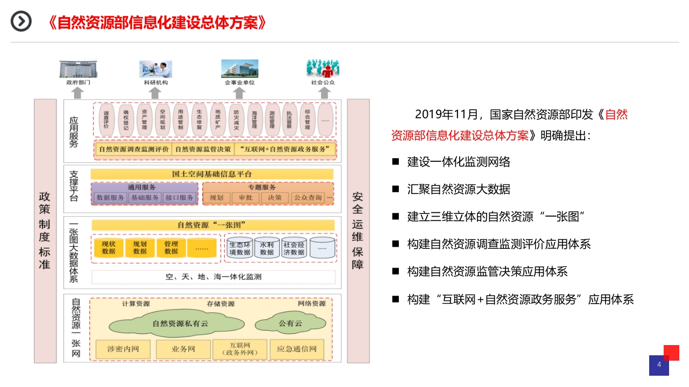Select the 政策制度标准 vertical pink panel
Image resolution: width=689 pixels, height=387 pixels.
tap(45, 231)
